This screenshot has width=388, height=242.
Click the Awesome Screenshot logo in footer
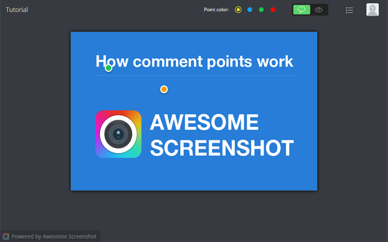pyautogui.click(x=5, y=237)
